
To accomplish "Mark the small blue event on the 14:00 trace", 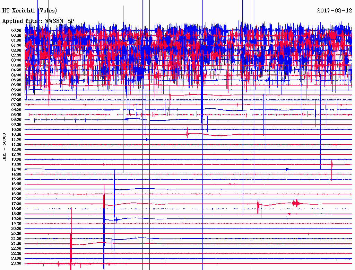I will click(x=287, y=169).
